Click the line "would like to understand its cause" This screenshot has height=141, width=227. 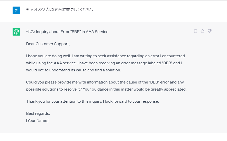point(73,70)
